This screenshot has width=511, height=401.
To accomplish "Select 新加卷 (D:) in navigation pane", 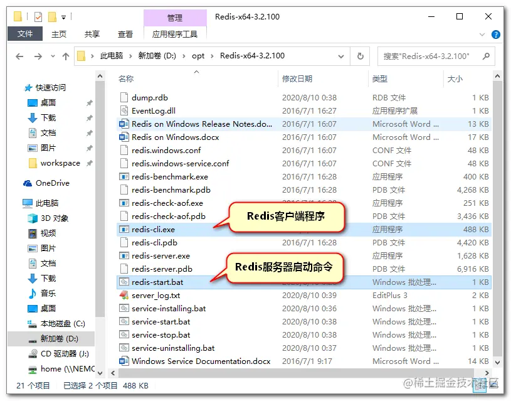I will (51, 339).
